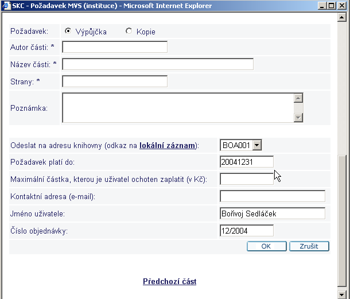Click the Číslo objednávky field
The height and width of the screenshot is (299, 350).
coord(247,231)
